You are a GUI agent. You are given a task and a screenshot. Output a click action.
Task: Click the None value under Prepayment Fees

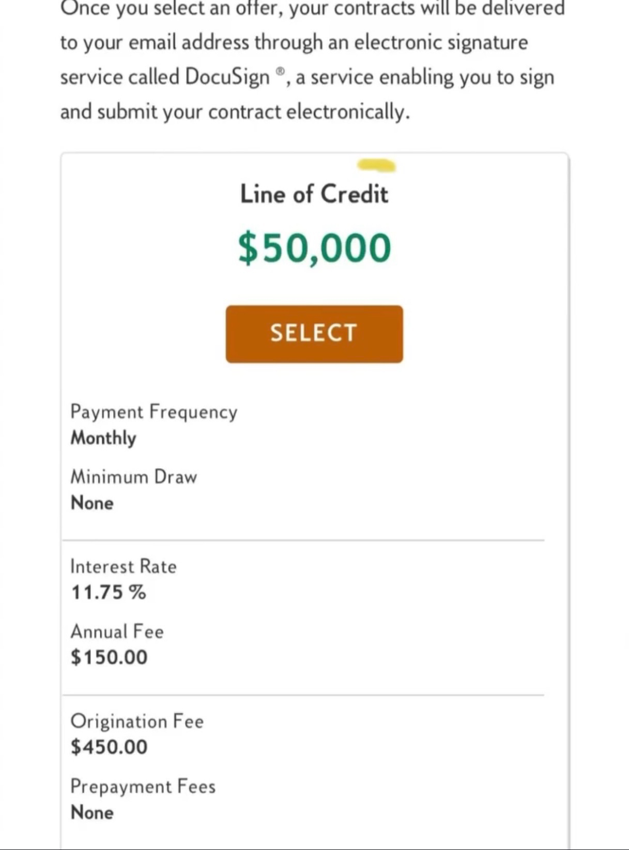[92, 812]
